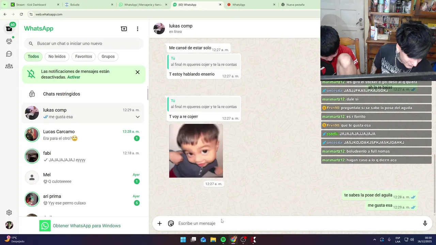
Task: Open the Communities icon in sidebar
Action: click(x=9, y=66)
